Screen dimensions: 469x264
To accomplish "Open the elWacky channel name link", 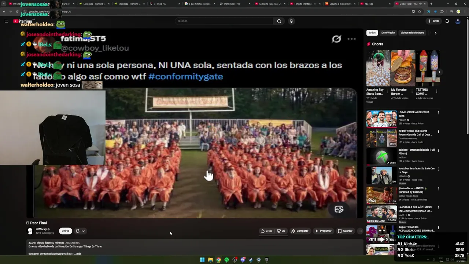I will [x=41, y=230].
